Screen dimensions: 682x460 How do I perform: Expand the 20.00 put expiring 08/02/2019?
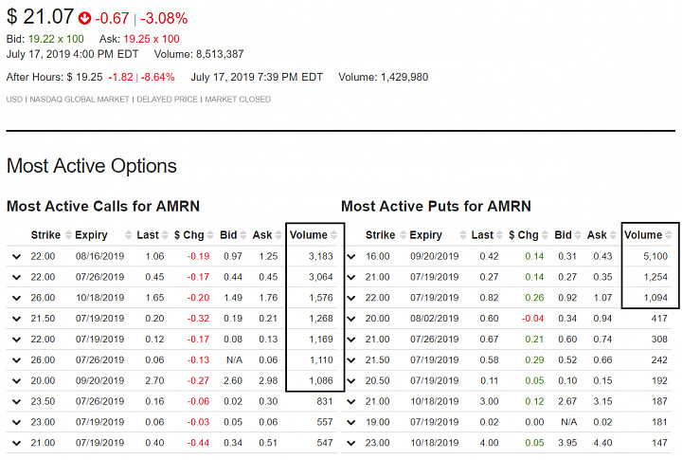351,319
